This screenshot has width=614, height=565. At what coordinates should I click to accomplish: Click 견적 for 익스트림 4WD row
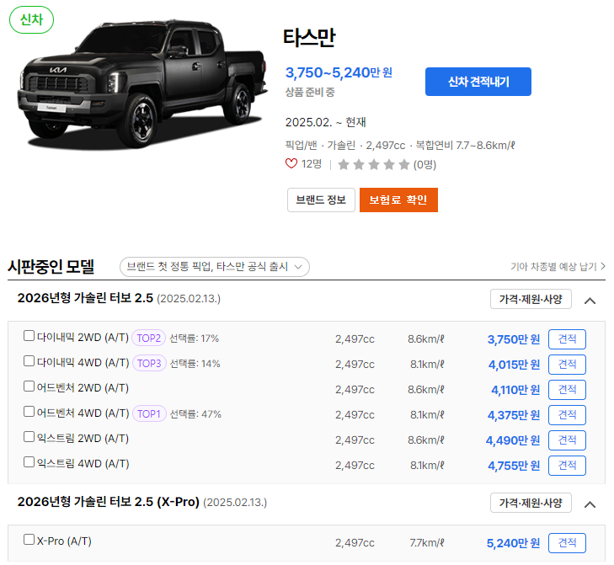567,466
